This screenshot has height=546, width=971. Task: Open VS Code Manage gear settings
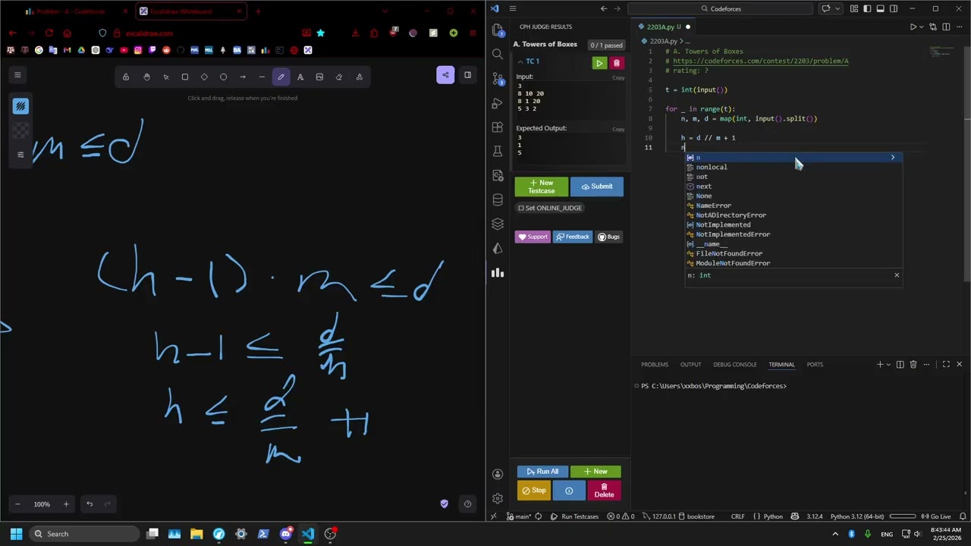[498, 498]
